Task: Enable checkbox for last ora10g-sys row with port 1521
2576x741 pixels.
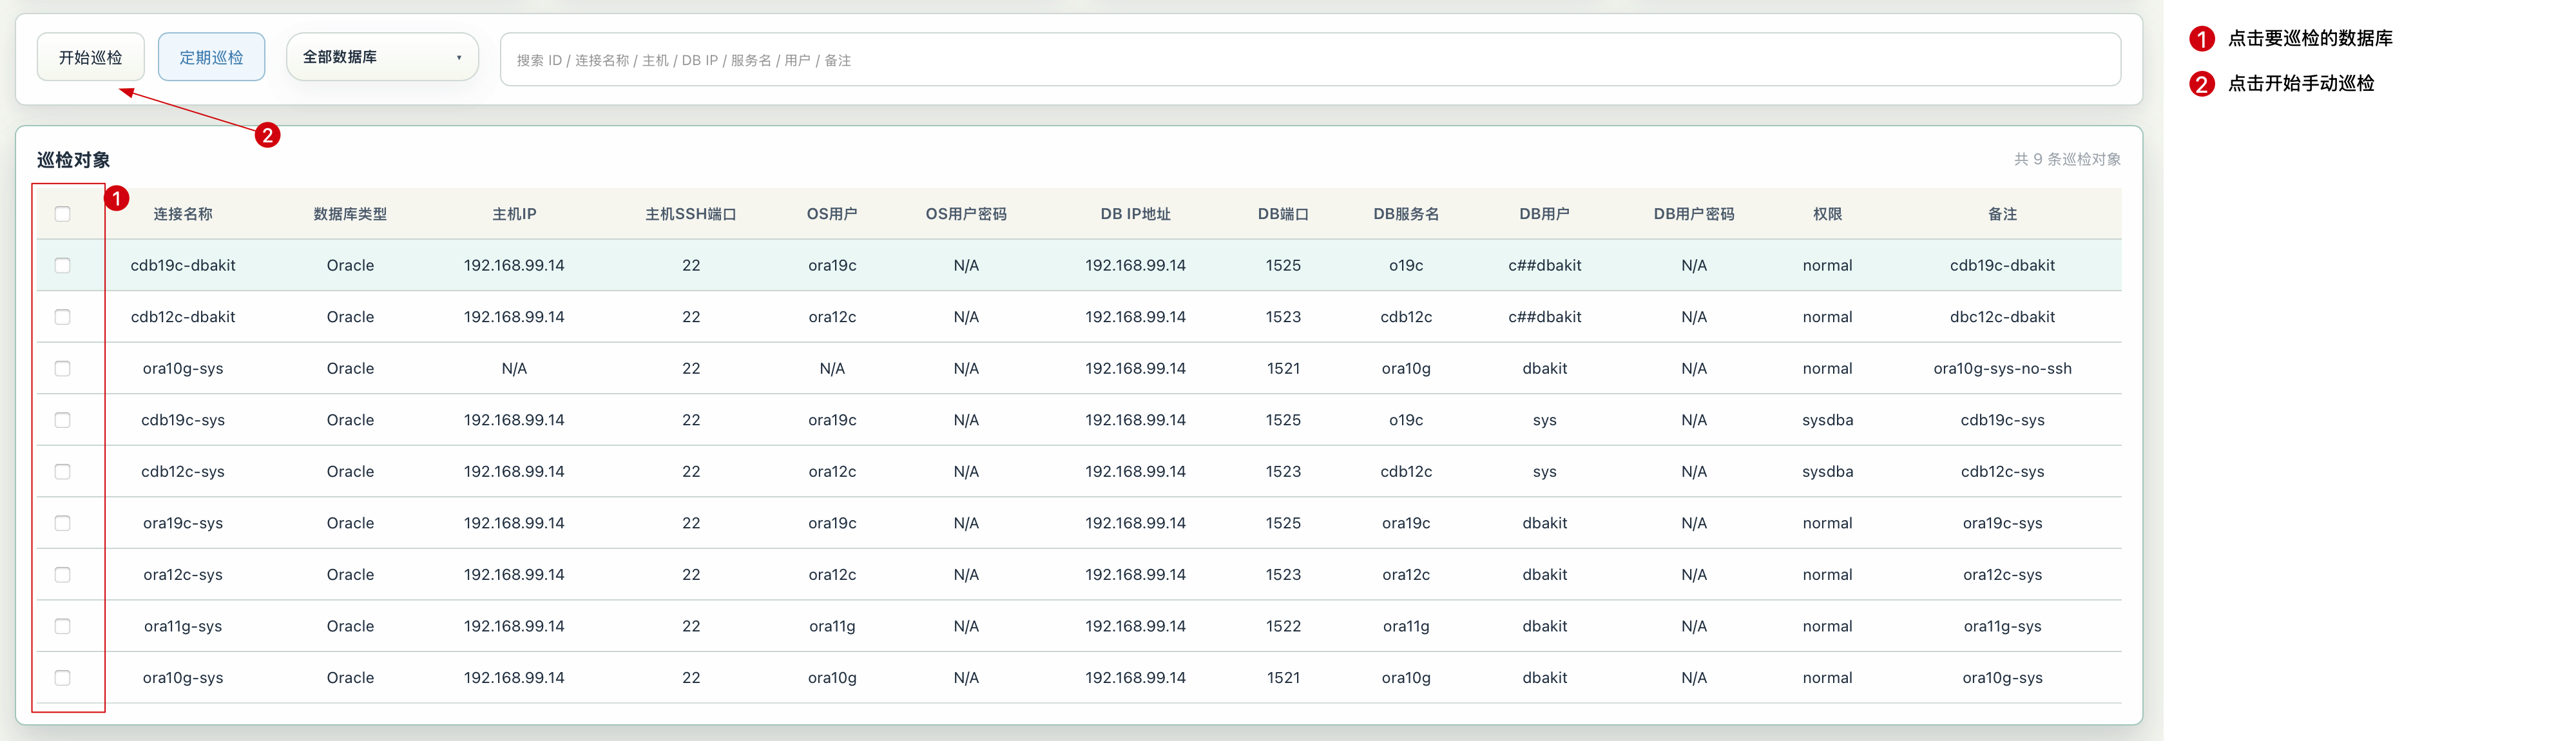Action: [63, 677]
